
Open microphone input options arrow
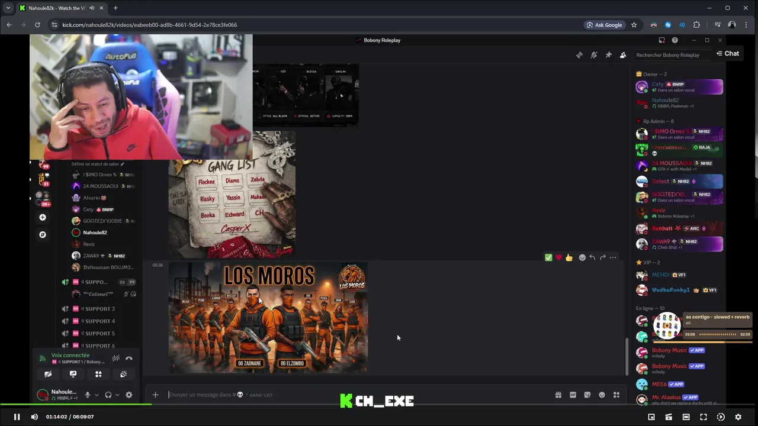click(96, 395)
